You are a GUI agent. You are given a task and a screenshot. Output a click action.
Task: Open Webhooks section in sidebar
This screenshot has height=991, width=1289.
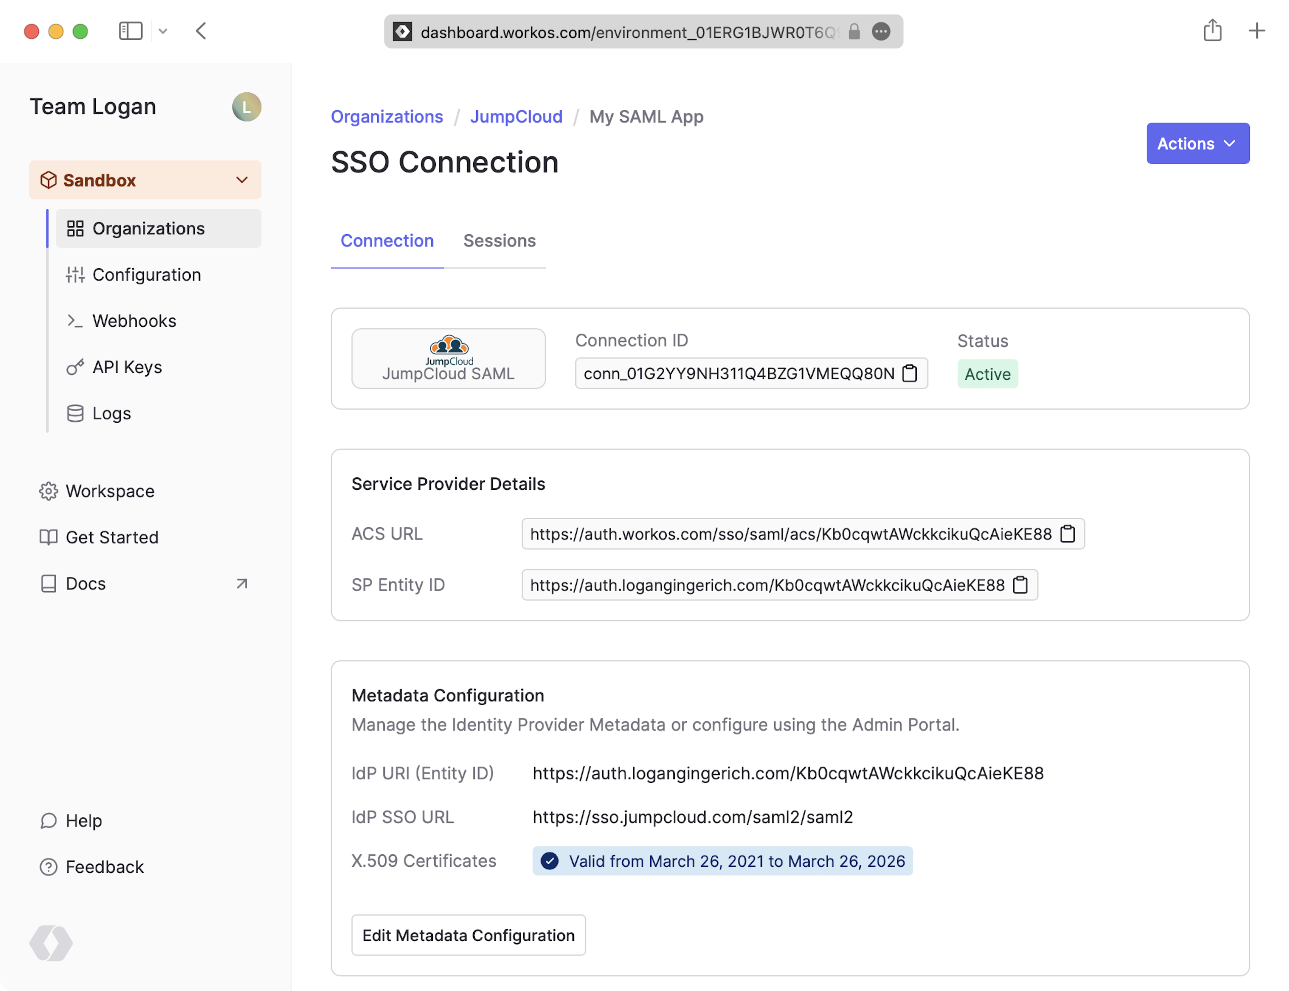point(134,321)
